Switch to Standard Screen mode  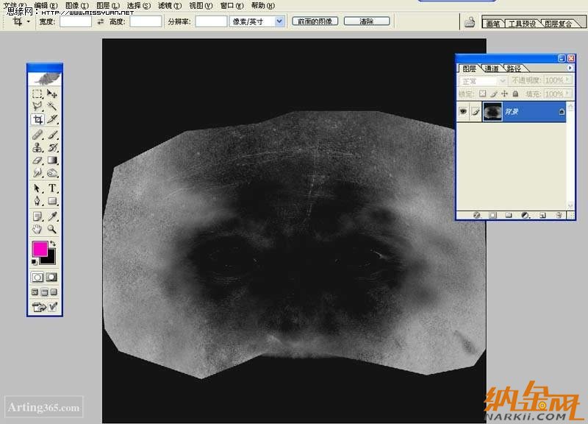point(35,292)
